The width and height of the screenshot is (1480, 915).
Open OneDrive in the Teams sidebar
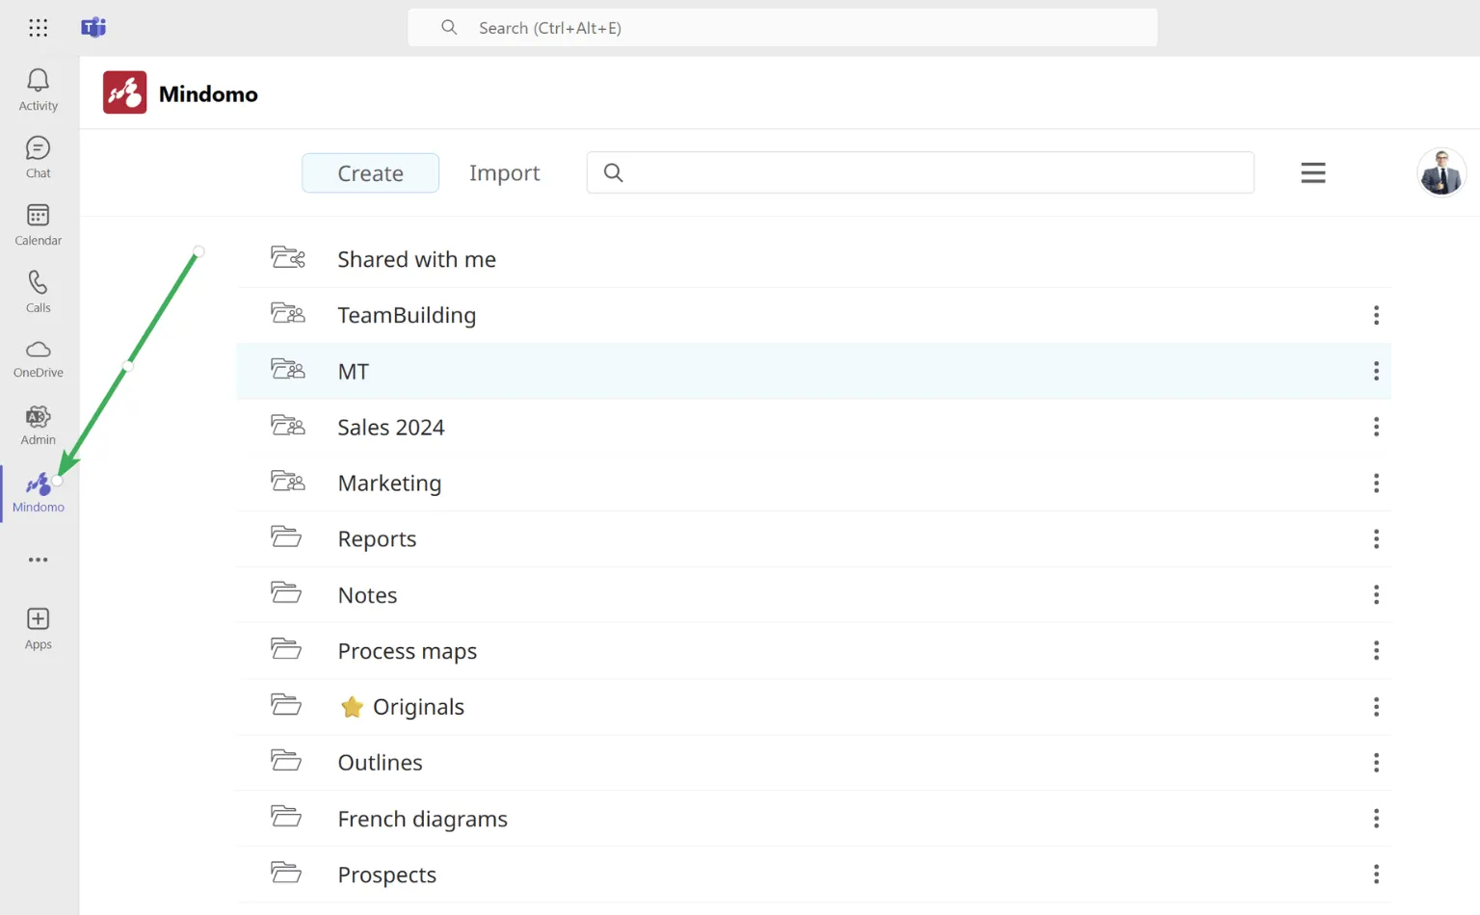pyautogui.click(x=39, y=358)
